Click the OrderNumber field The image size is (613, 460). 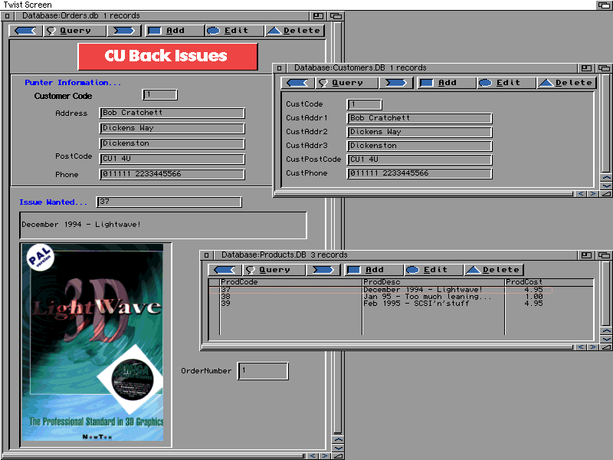(x=263, y=371)
